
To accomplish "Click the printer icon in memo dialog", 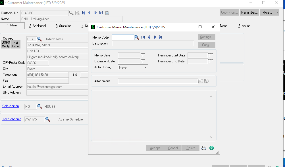I will click(204, 148).
